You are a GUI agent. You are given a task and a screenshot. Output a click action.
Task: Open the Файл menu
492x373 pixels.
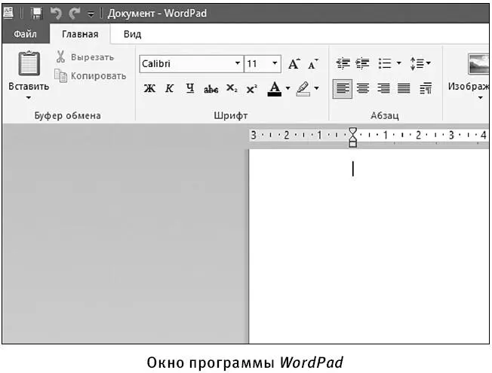(25, 34)
